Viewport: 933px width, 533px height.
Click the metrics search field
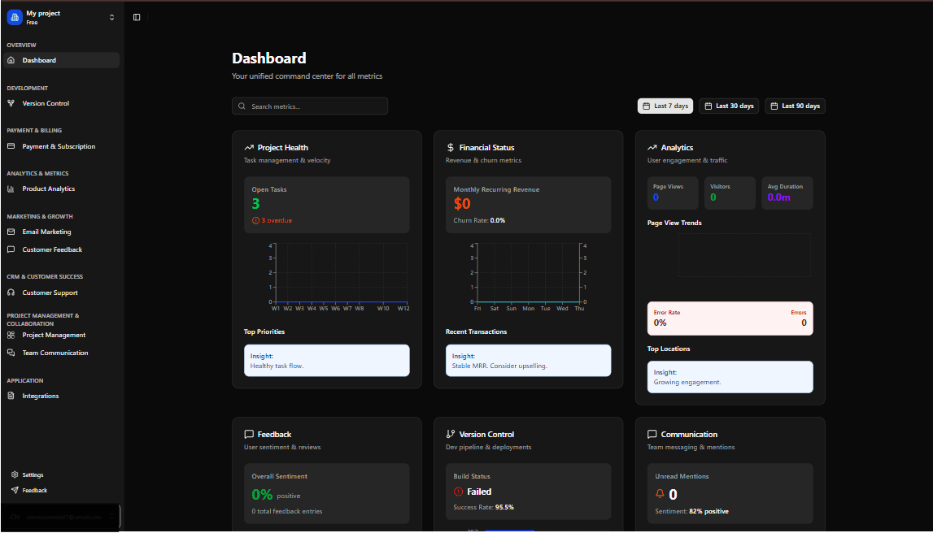click(309, 106)
